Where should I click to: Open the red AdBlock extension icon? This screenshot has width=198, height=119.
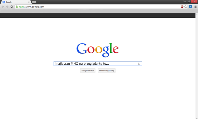(182, 7)
